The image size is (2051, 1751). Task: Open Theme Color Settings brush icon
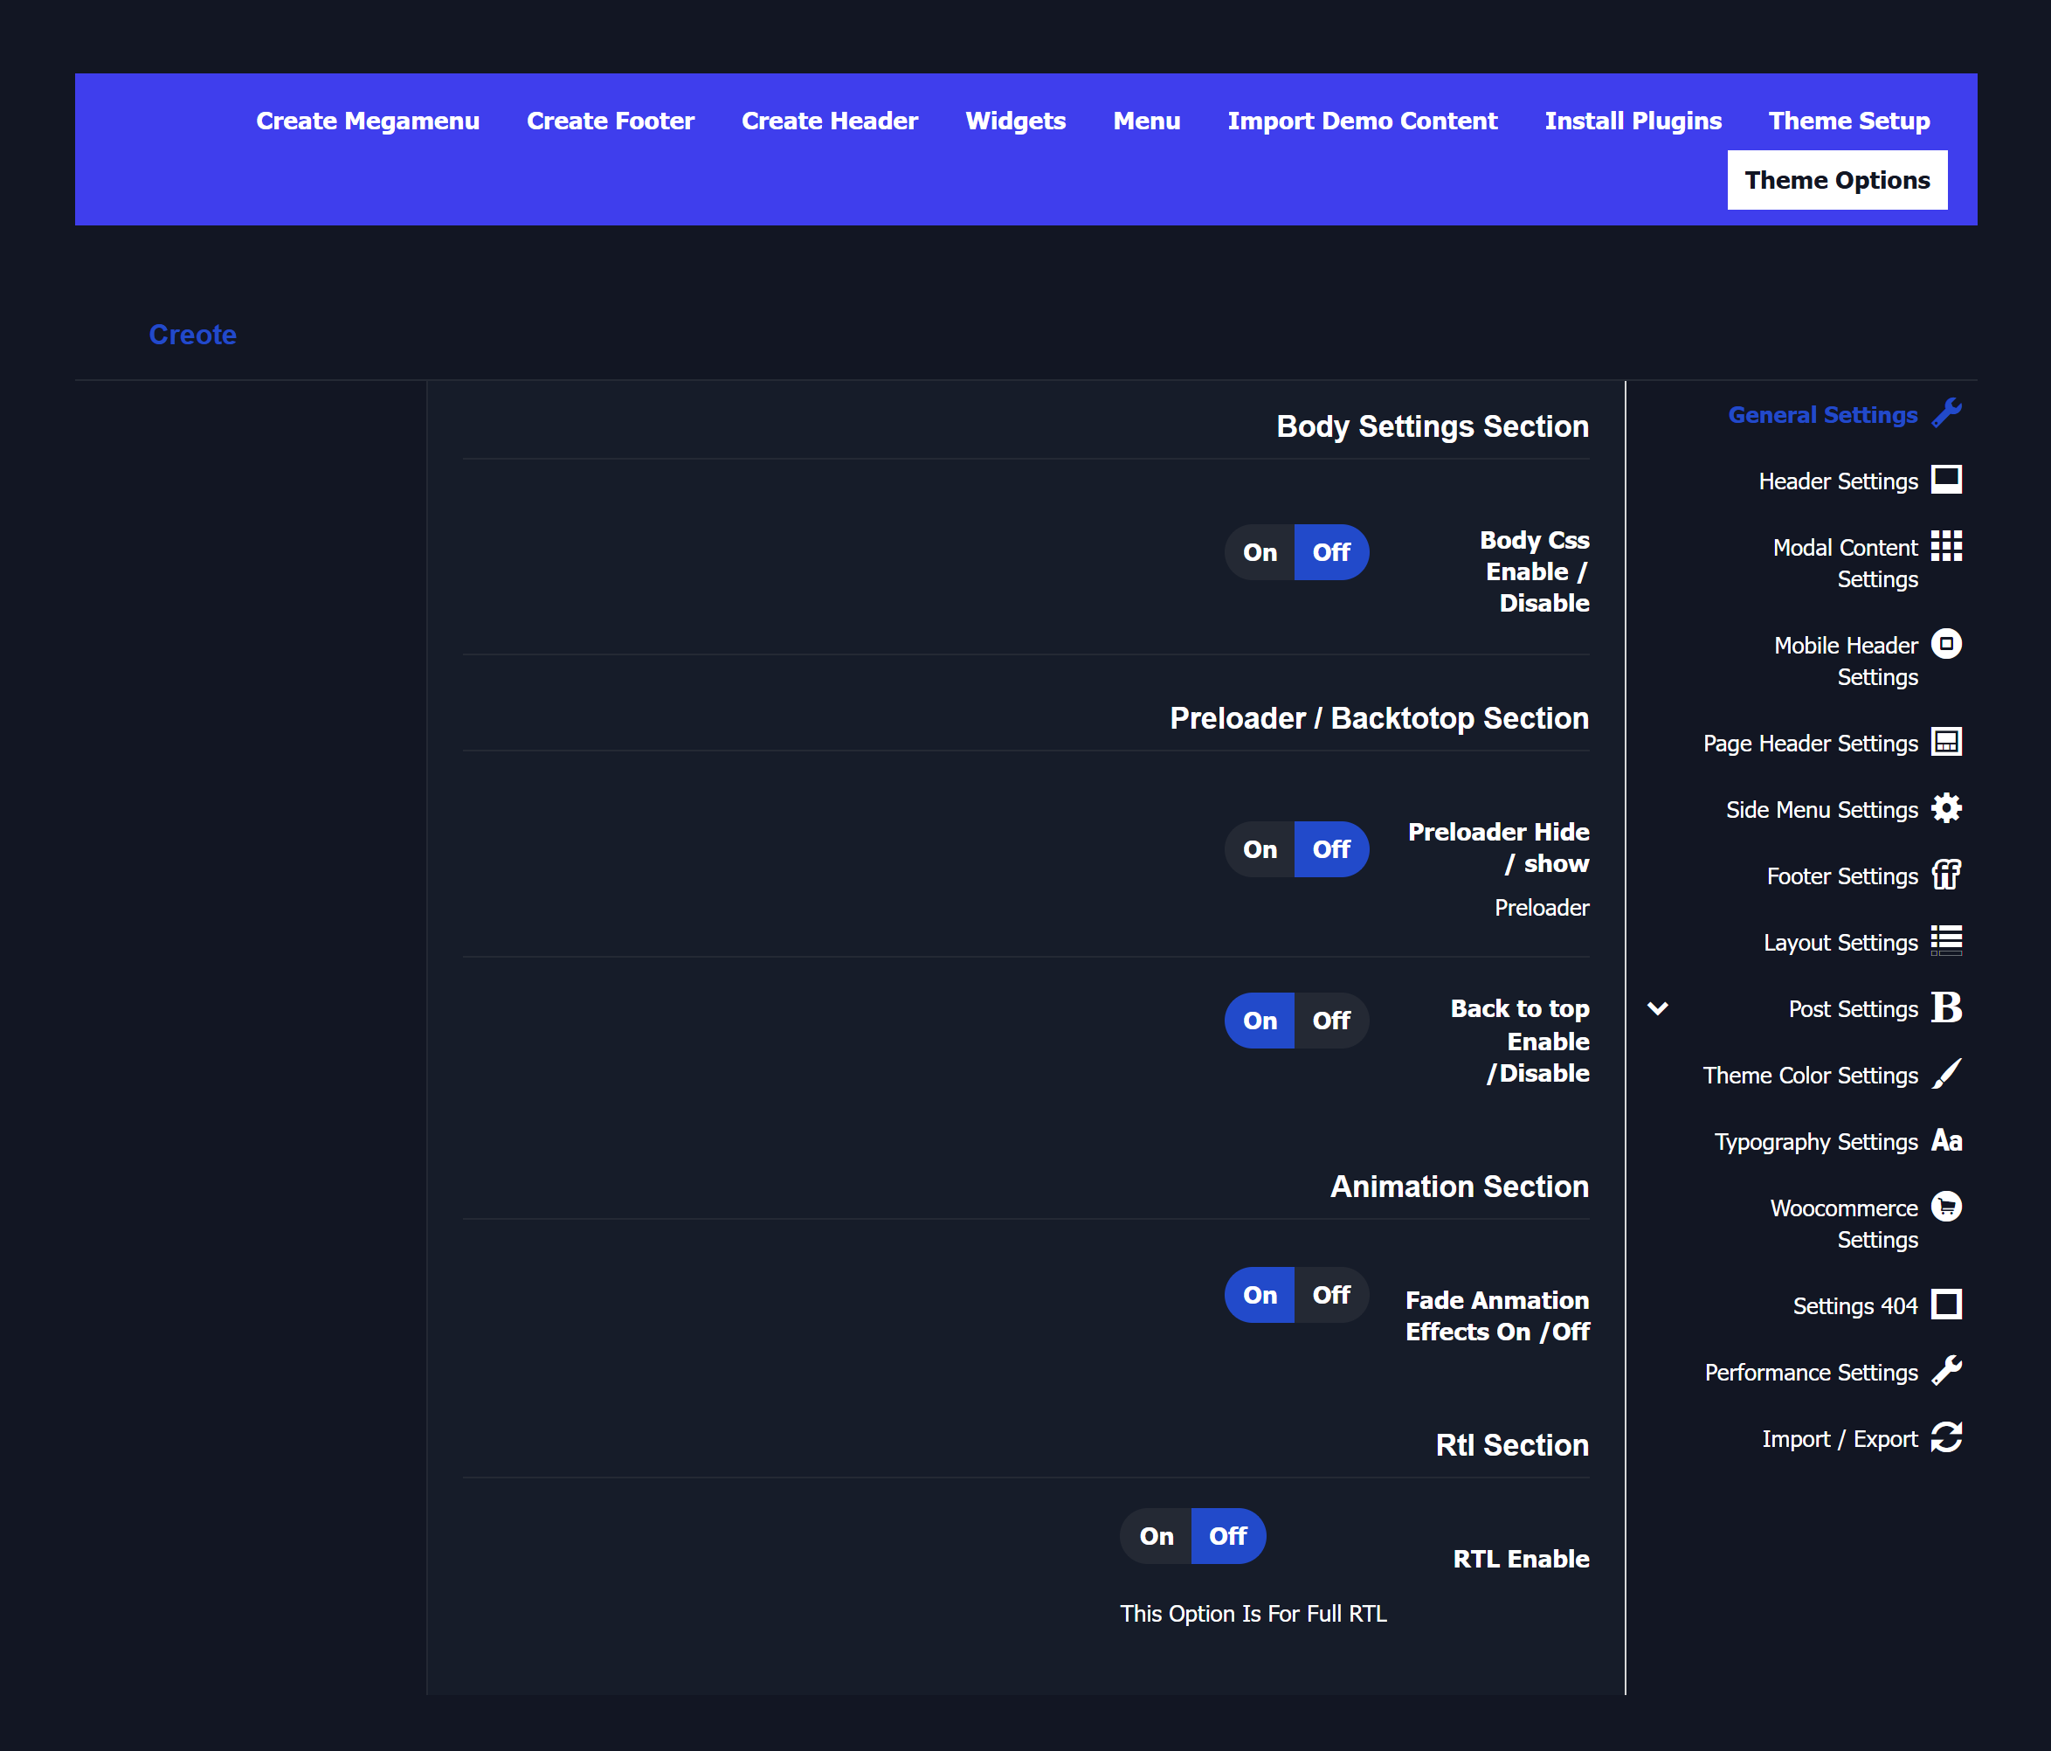pos(1946,1074)
